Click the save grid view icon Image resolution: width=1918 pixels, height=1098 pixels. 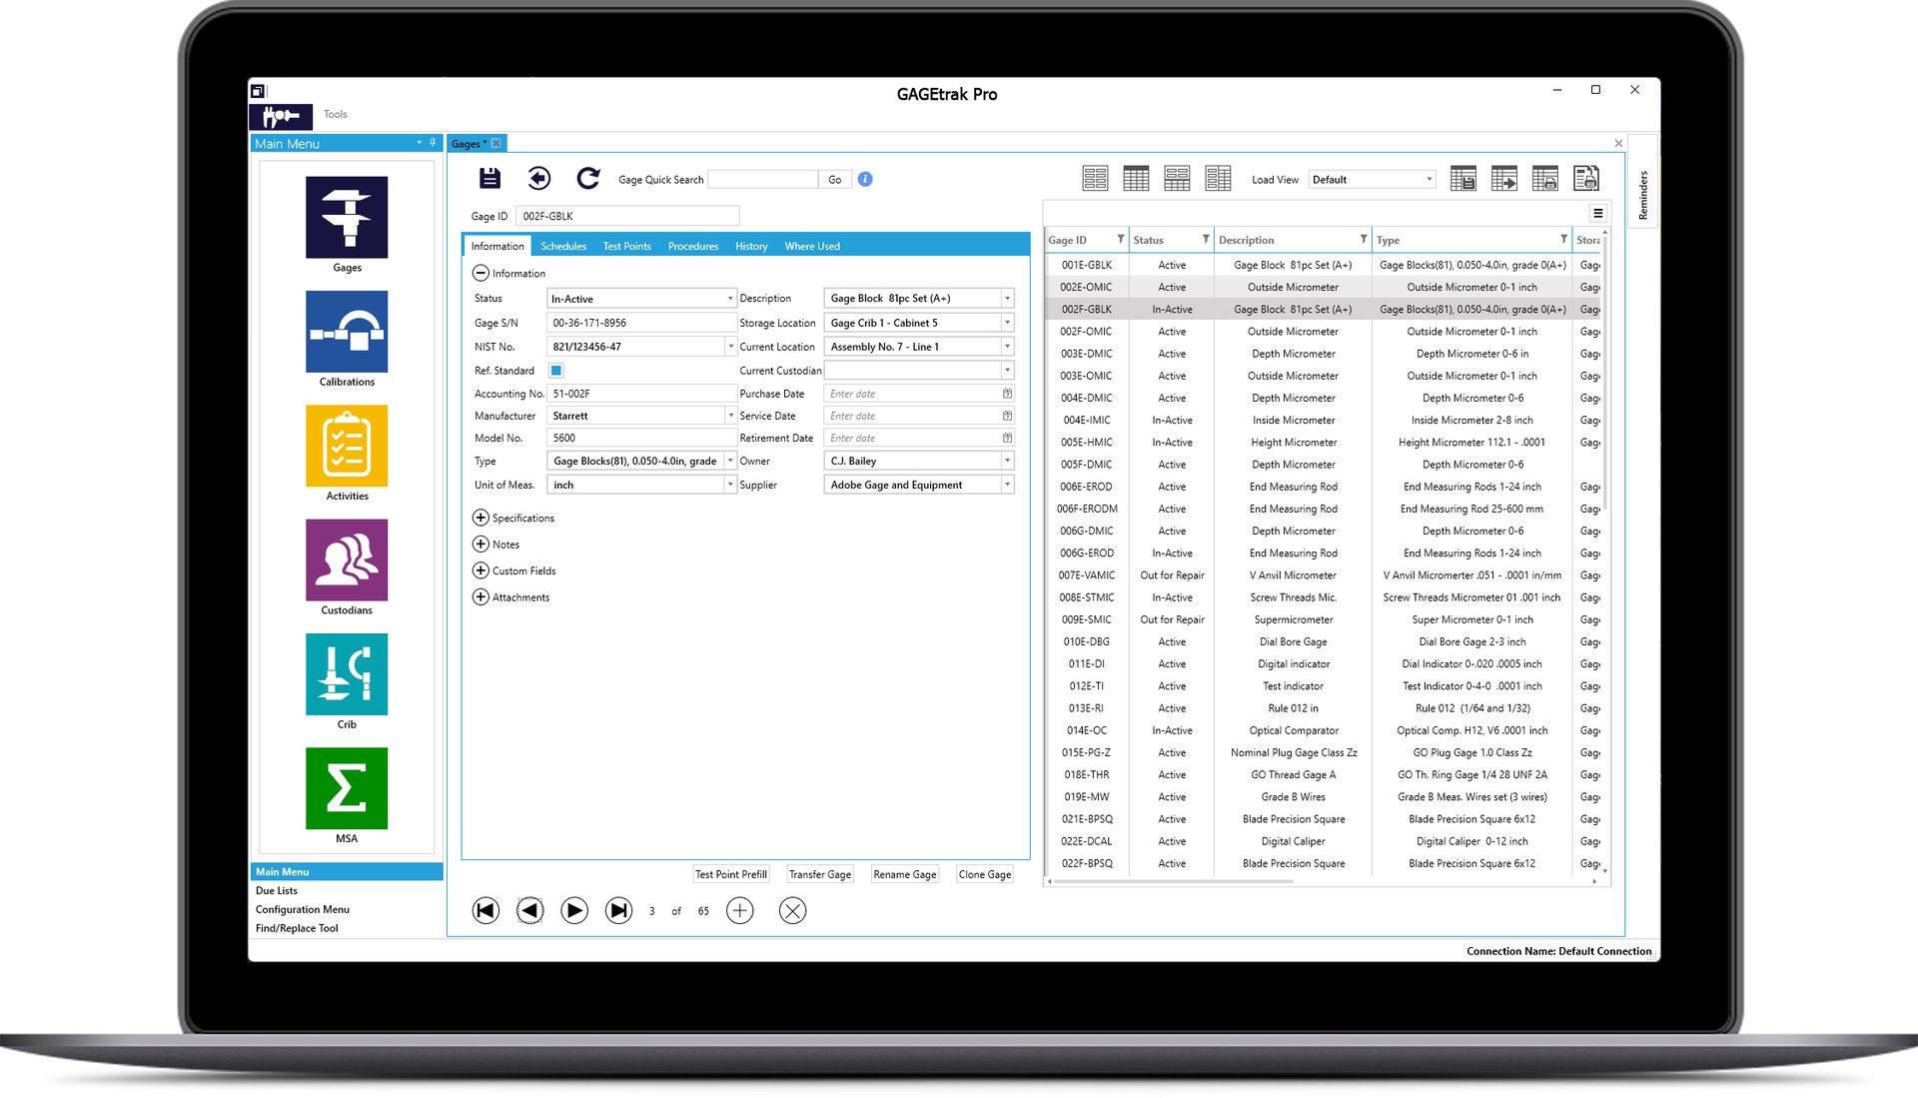pyautogui.click(x=1463, y=179)
